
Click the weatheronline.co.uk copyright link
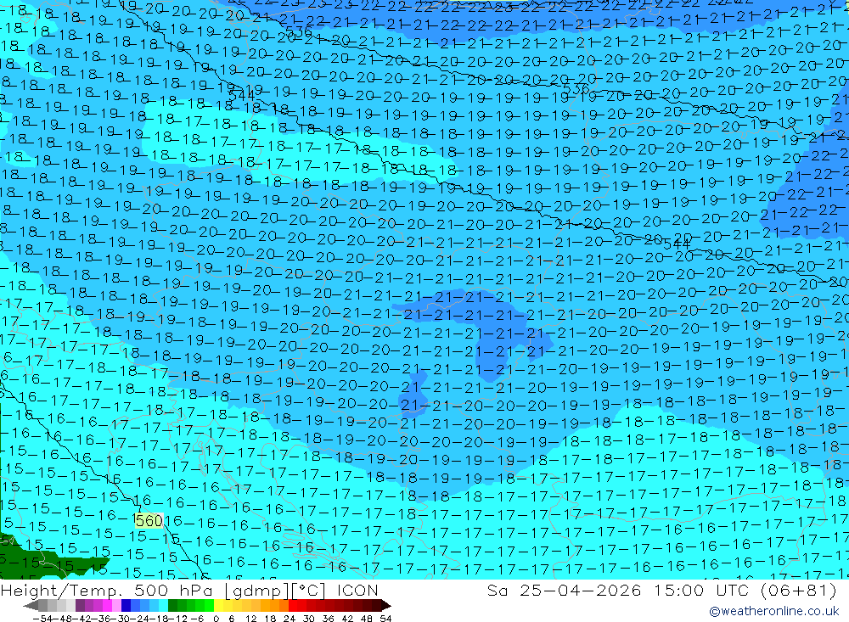tap(773, 611)
